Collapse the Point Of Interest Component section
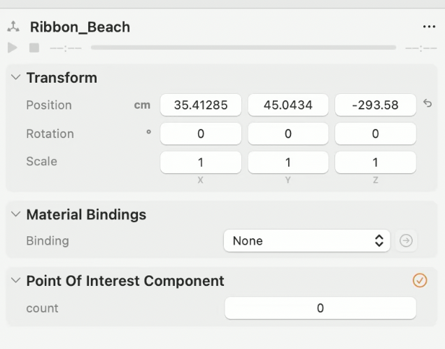 click(x=16, y=281)
